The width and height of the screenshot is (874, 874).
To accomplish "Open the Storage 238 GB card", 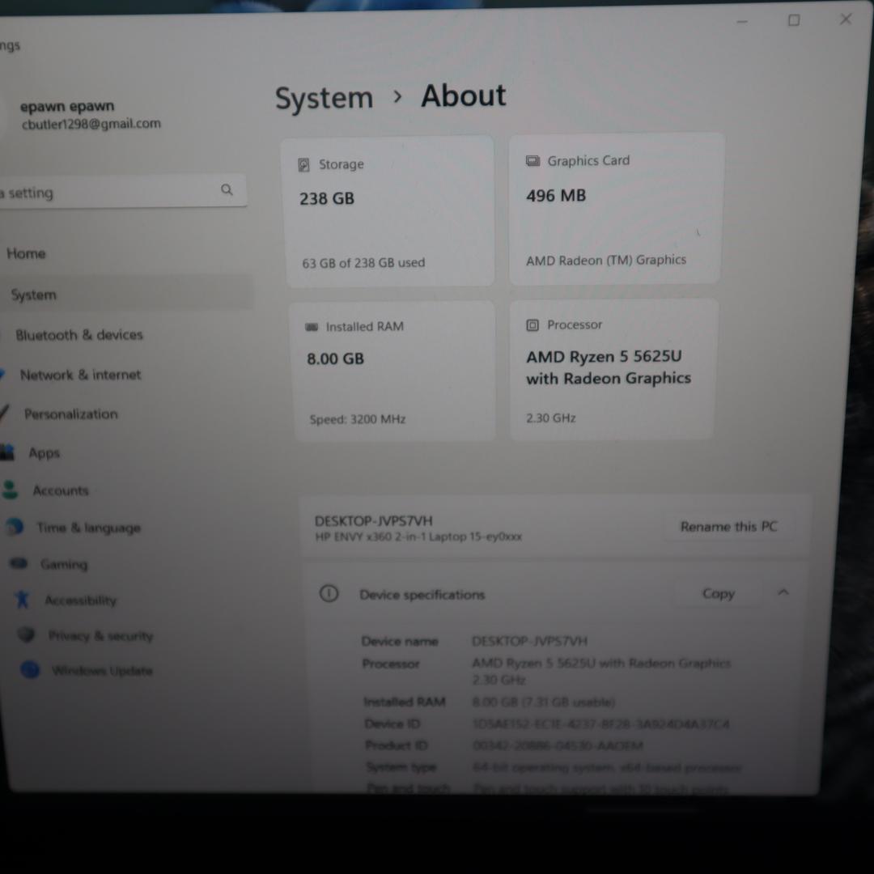I will tap(389, 211).
